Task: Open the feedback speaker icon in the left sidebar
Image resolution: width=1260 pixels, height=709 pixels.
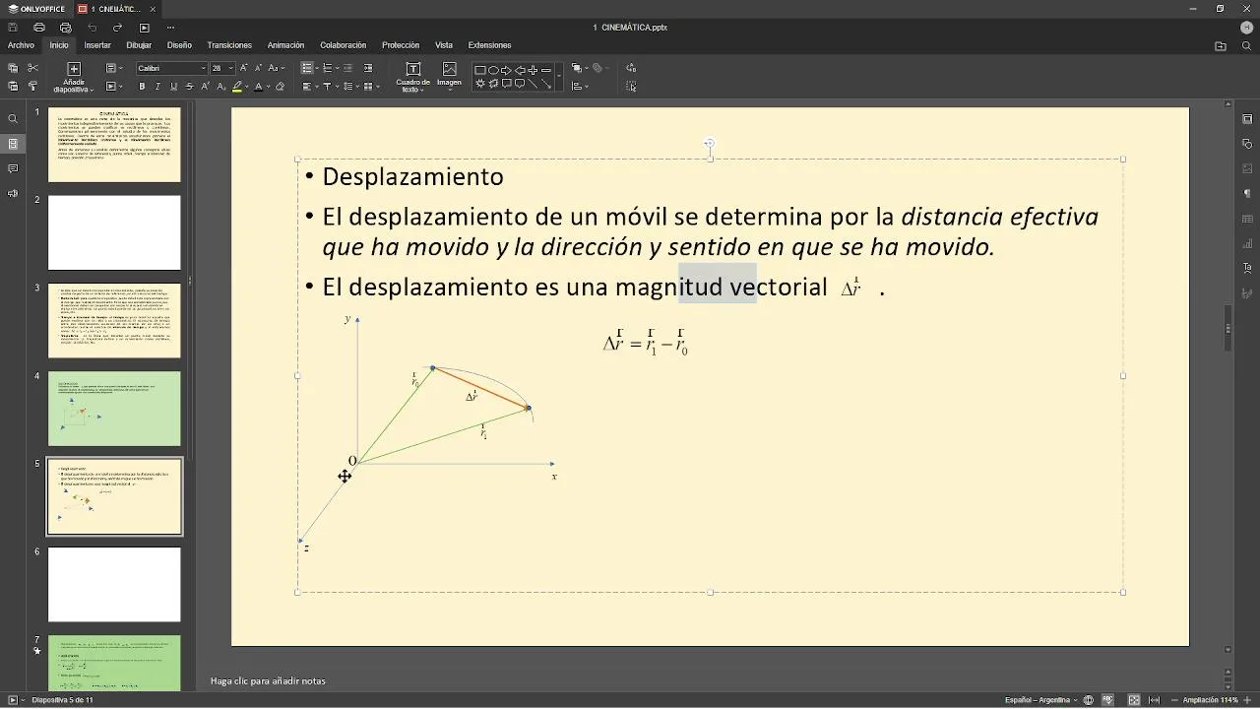Action: [13, 194]
